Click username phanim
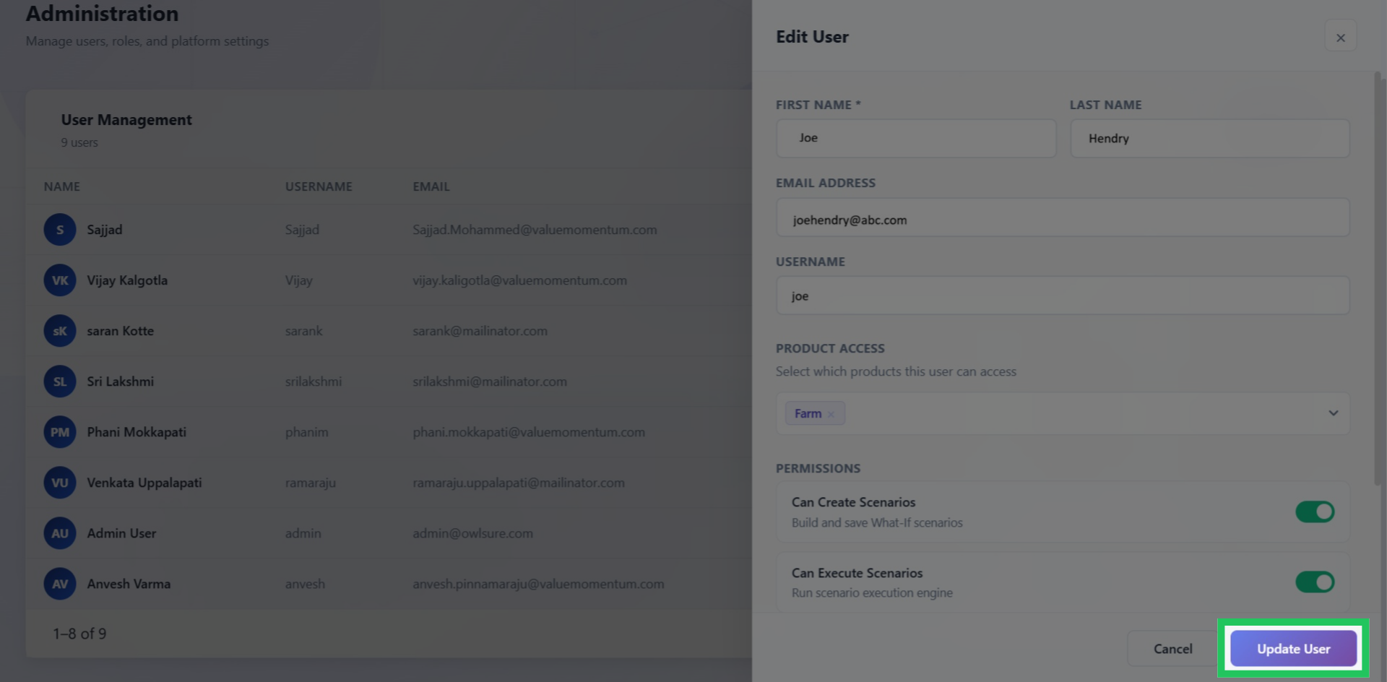The image size is (1387, 682). [x=306, y=432]
